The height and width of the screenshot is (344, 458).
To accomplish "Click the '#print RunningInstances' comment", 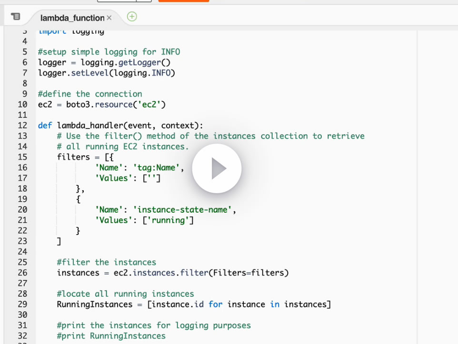I will pyautogui.click(x=111, y=336).
